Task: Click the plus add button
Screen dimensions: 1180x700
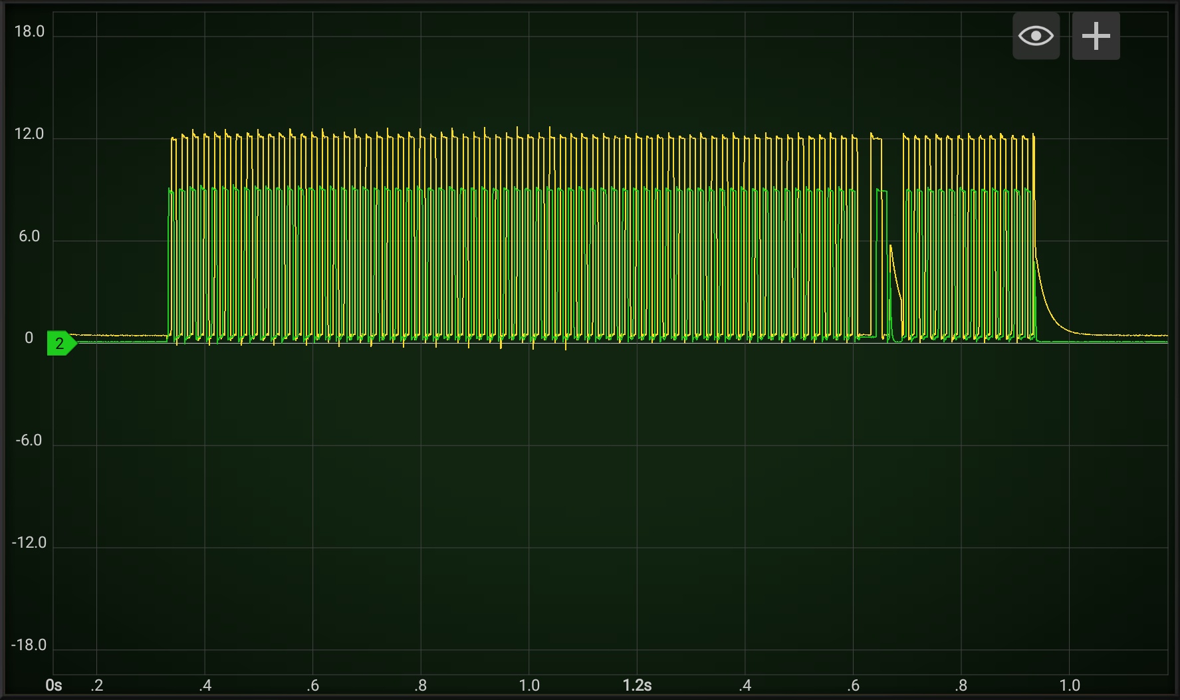Action: [1096, 36]
